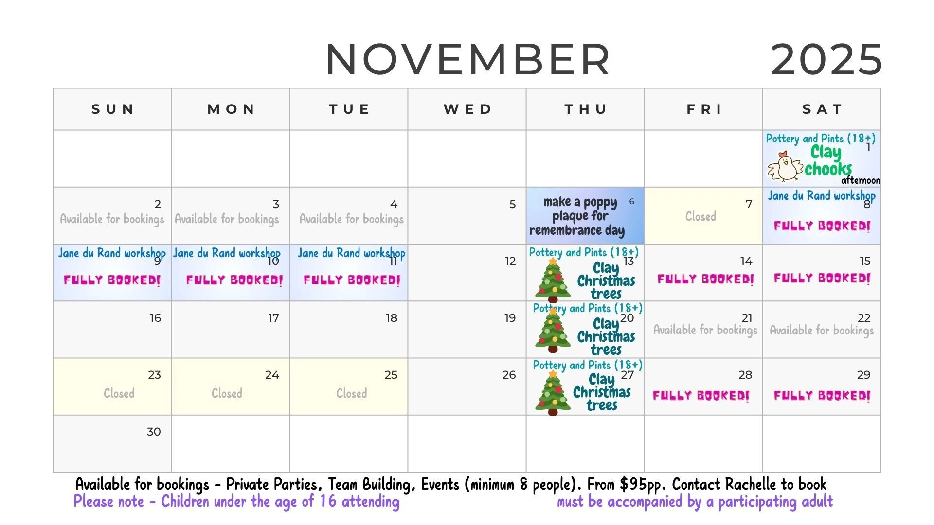Click the NOVEMBER month title

point(467,59)
